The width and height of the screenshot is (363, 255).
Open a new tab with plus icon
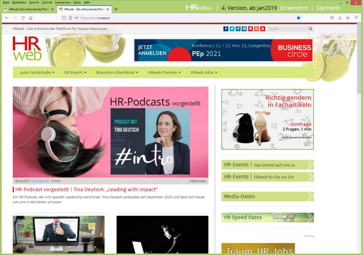pyautogui.click(x=116, y=9)
